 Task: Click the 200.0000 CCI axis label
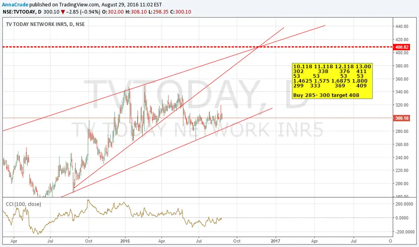click(405, 204)
